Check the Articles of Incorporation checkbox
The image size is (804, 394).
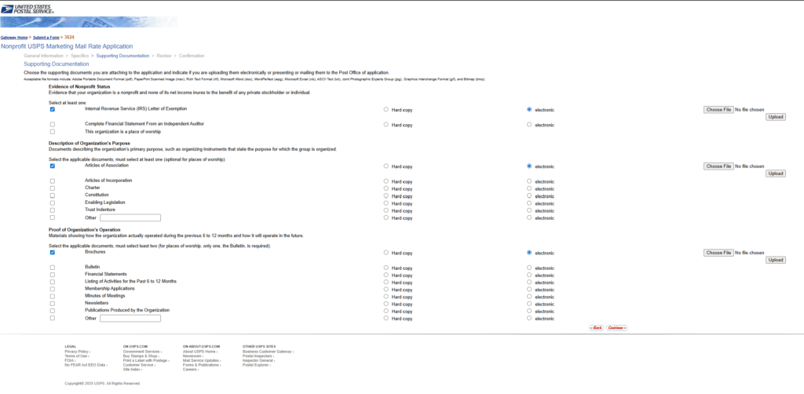[x=53, y=181]
